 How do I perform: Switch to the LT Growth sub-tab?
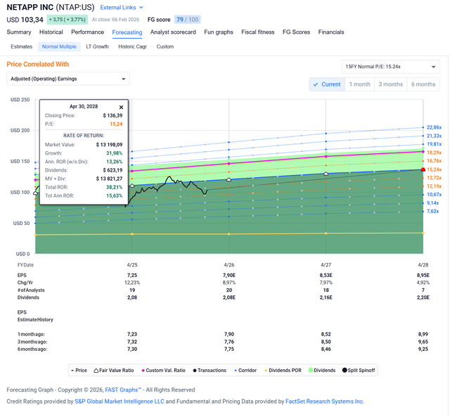pyautogui.click(x=97, y=46)
